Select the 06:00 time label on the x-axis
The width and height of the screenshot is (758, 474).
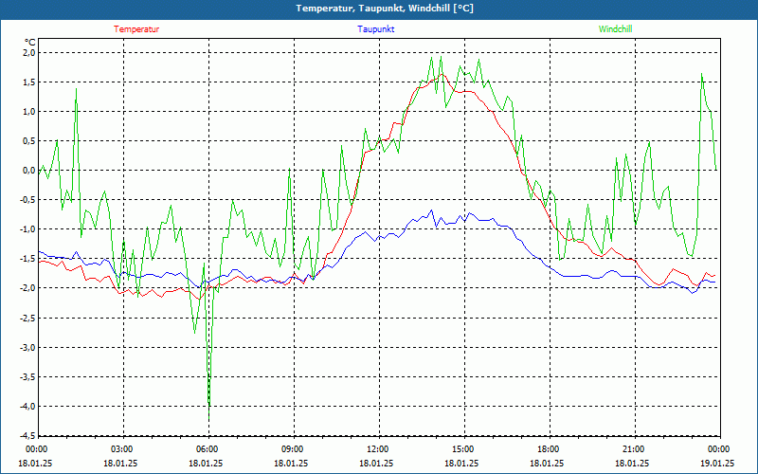(x=207, y=449)
